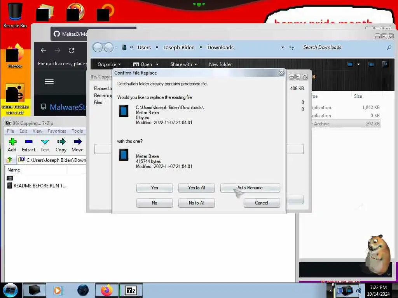Go up one folder in 7-Zip
The width and height of the screenshot is (398, 298).
10,159
